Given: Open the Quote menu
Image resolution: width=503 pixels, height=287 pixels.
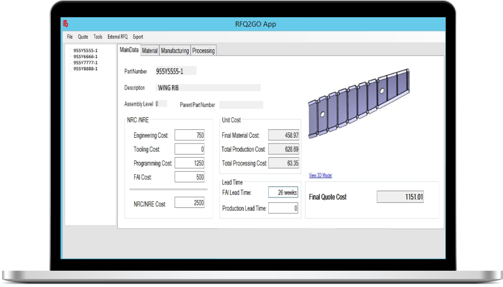Looking at the screenshot, I should point(83,37).
